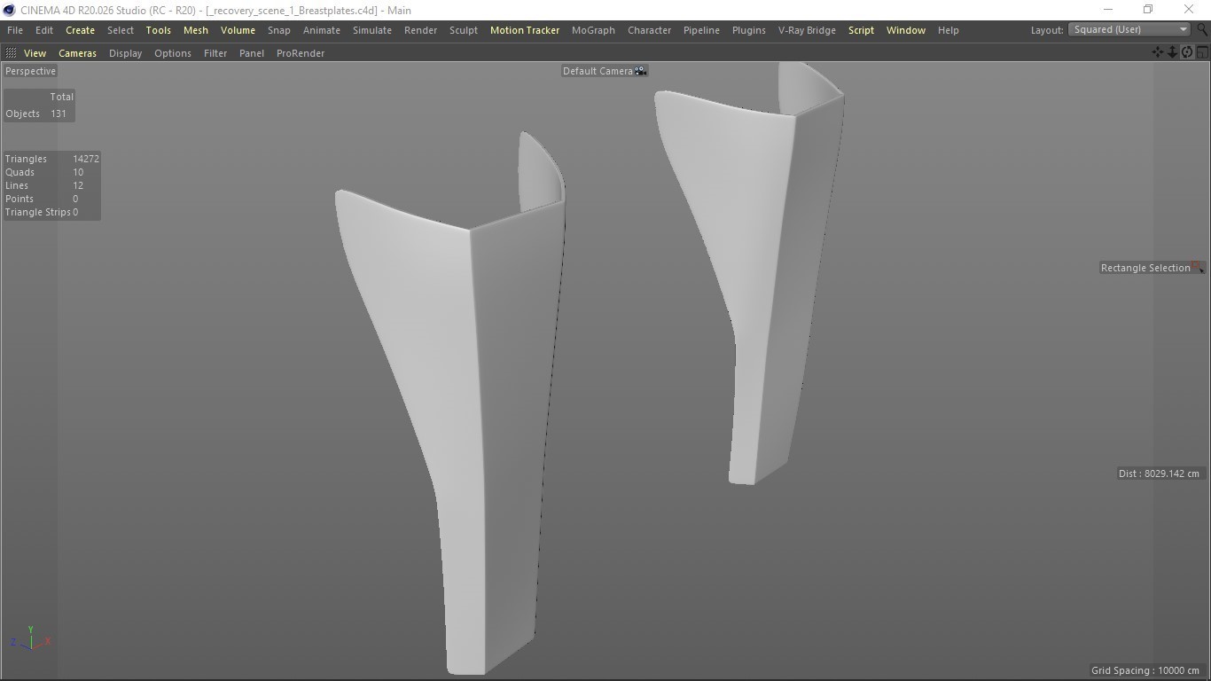This screenshot has width=1211, height=681.
Task: Click the viewport zoom (dolly camera) icon
Action: point(1172,52)
